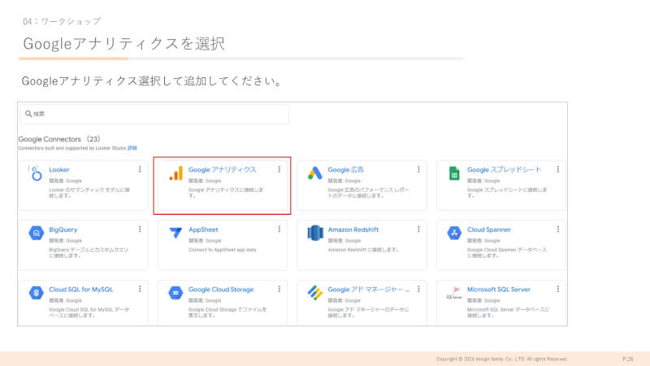Click the 'Google Connectors (23)' heading
The width and height of the screenshot is (650, 366).
pos(59,139)
